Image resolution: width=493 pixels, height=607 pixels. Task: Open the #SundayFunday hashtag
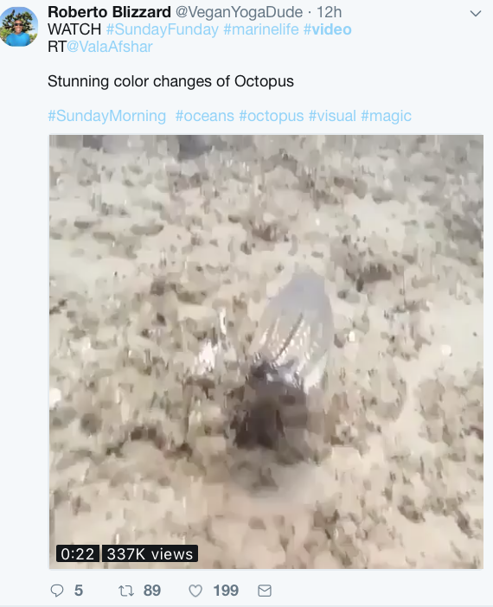163,29
